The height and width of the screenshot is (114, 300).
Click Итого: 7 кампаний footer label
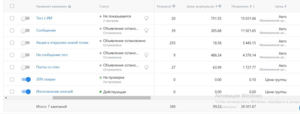tap(51, 107)
